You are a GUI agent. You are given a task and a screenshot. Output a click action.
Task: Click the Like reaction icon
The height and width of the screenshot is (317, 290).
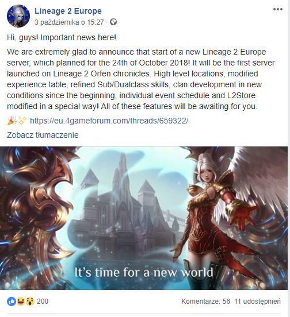[12, 301]
